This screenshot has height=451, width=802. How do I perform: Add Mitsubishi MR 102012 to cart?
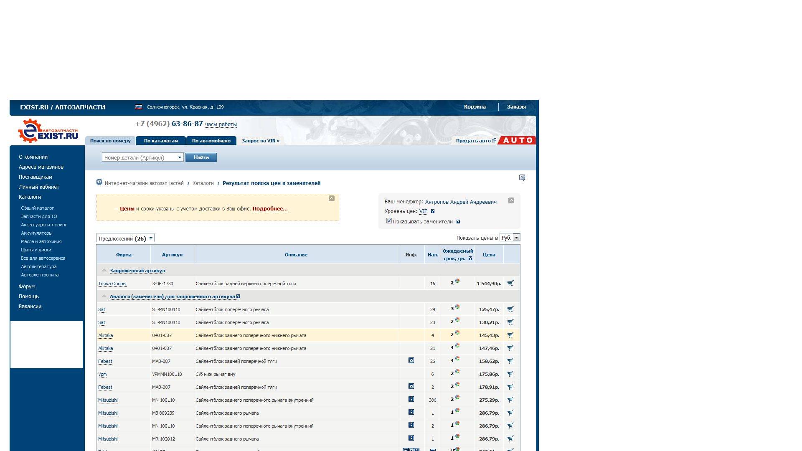tap(510, 438)
